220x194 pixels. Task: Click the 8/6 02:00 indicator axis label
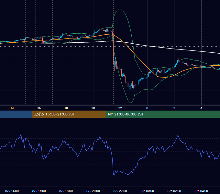(x=174, y=191)
